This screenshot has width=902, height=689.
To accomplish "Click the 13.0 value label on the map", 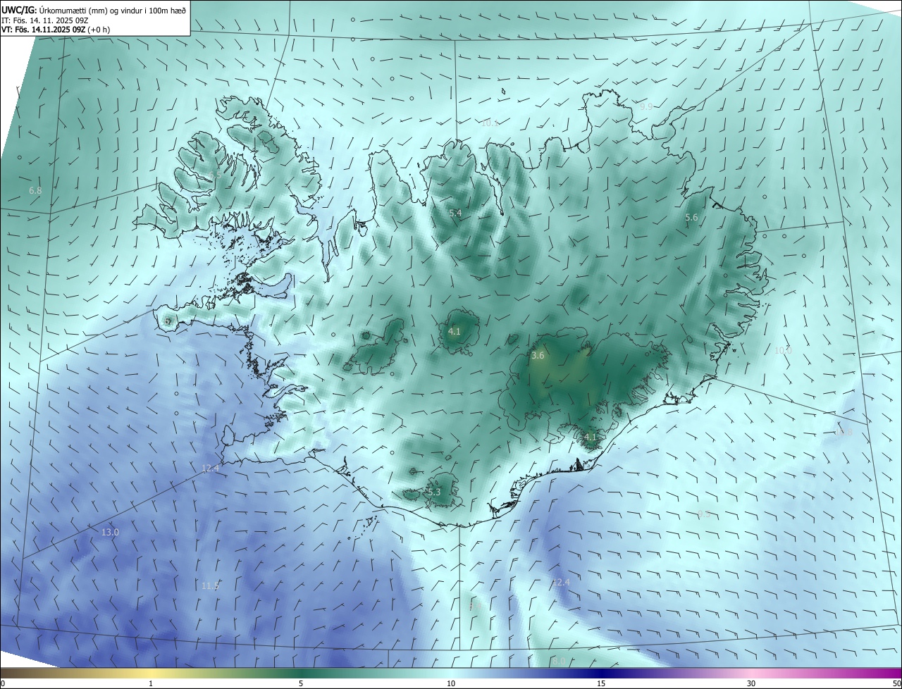I will 110,532.
